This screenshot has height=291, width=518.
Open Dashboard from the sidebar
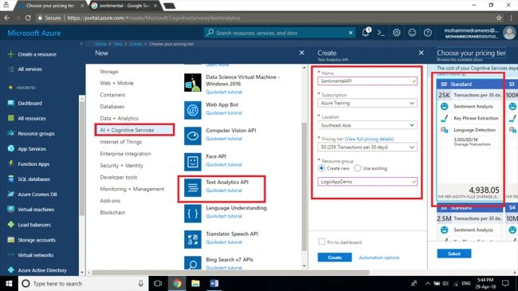[29, 103]
